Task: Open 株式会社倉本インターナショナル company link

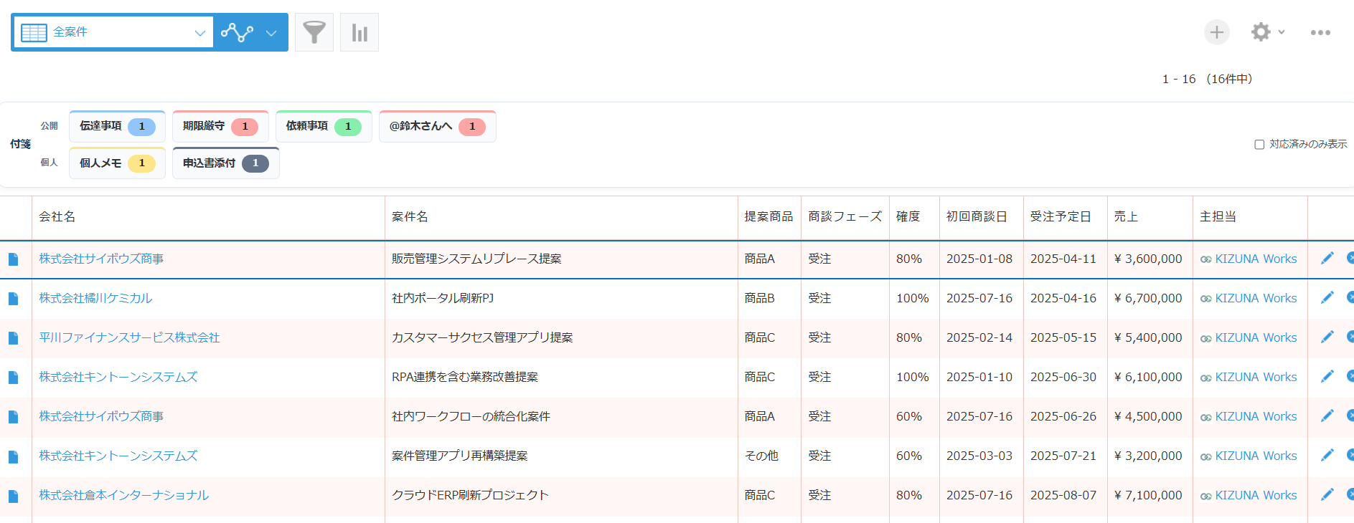Action: tap(123, 495)
